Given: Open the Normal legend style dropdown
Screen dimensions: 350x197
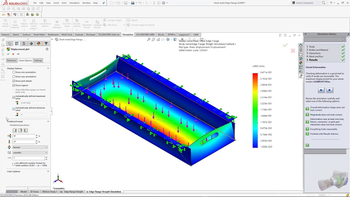Looking at the screenshot, I should (x=30, y=147).
